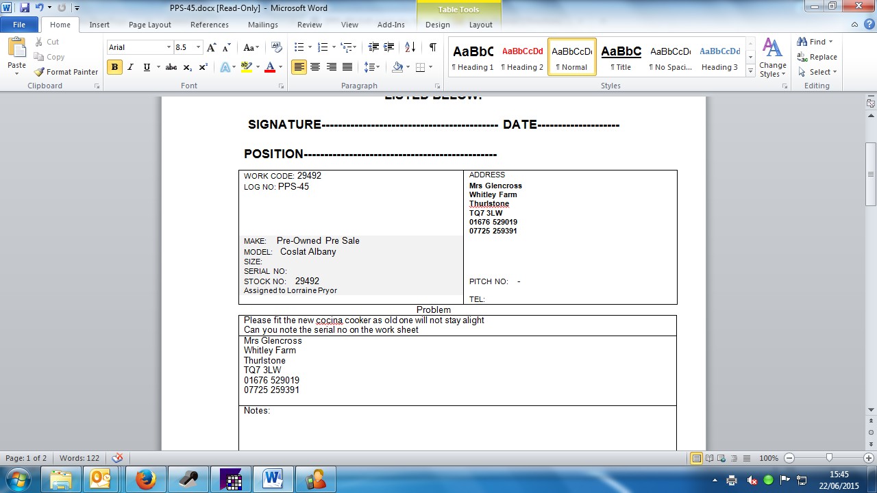The width and height of the screenshot is (877, 493).
Task: Open the Borders dropdown arrow
Action: pyautogui.click(x=430, y=67)
